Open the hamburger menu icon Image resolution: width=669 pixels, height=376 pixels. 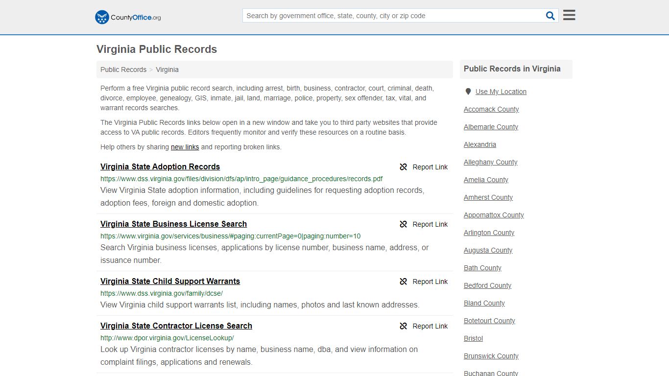[x=569, y=15]
